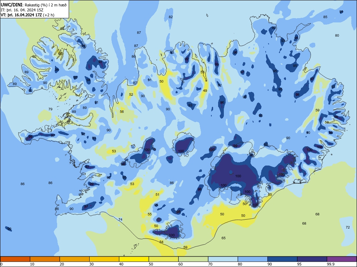Screen dimensions: 357x267
Task: Click the map value 74 off south coast
Action: pyautogui.click(x=120, y=219)
